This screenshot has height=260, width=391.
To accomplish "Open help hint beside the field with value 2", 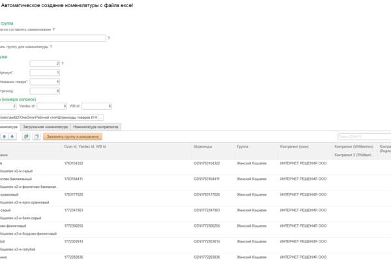I will click(63, 64).
